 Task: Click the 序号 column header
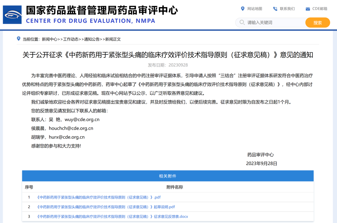(29, 187)
